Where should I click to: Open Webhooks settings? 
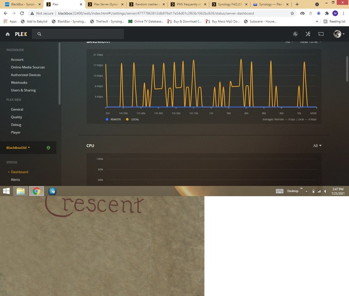(19, 83)
